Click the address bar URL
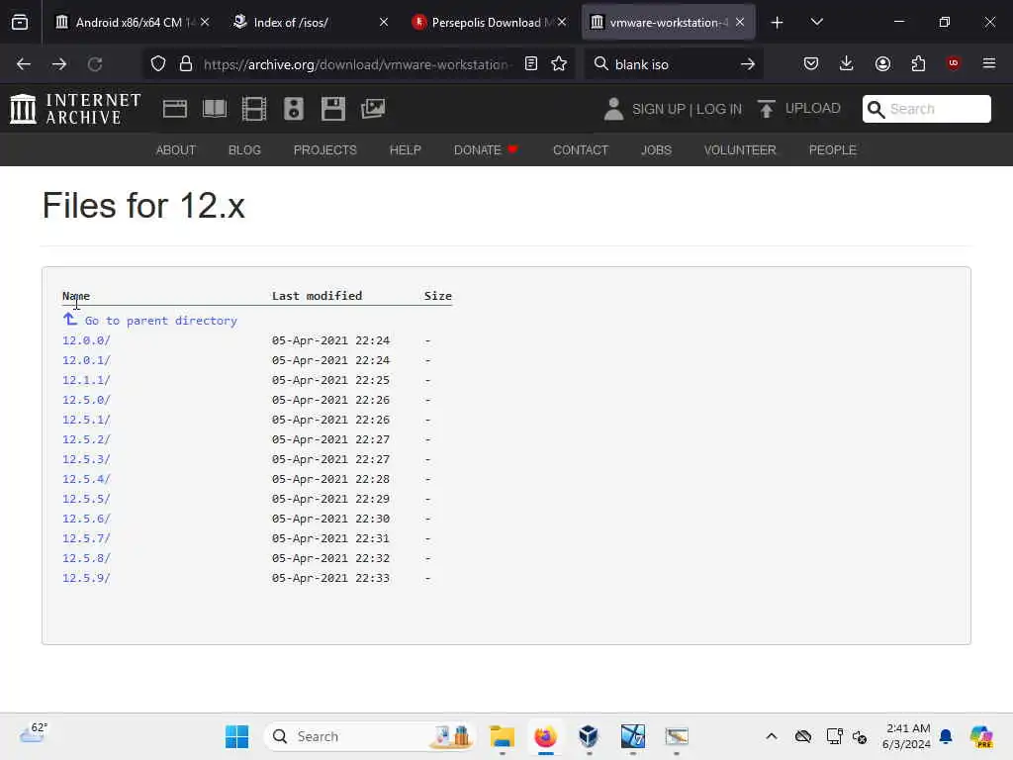1013x760 pixels. 356,64
